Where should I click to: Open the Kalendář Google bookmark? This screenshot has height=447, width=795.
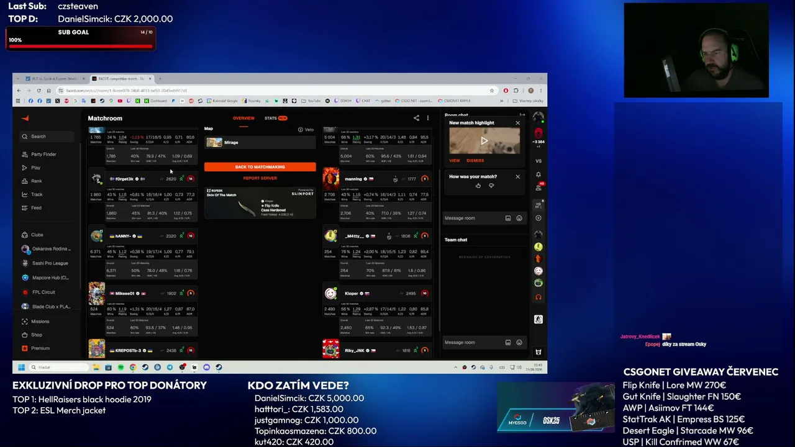[x=222, y=101]
